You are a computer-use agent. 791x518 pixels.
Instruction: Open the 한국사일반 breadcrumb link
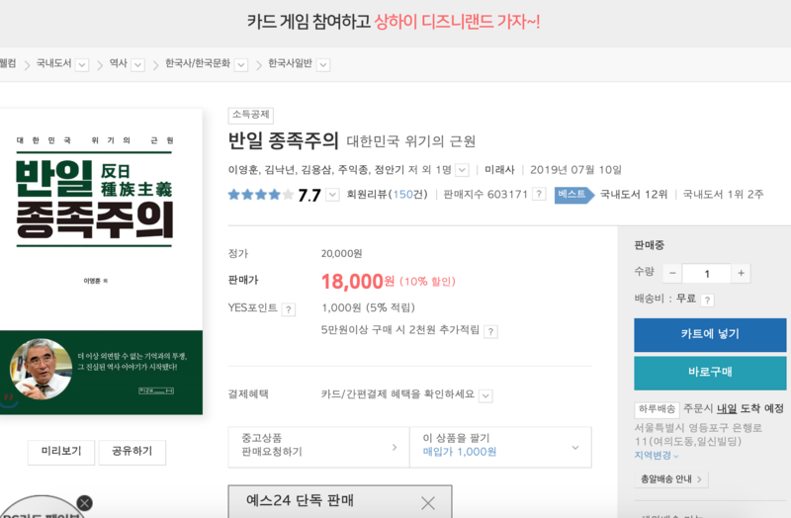coord(290,63)
